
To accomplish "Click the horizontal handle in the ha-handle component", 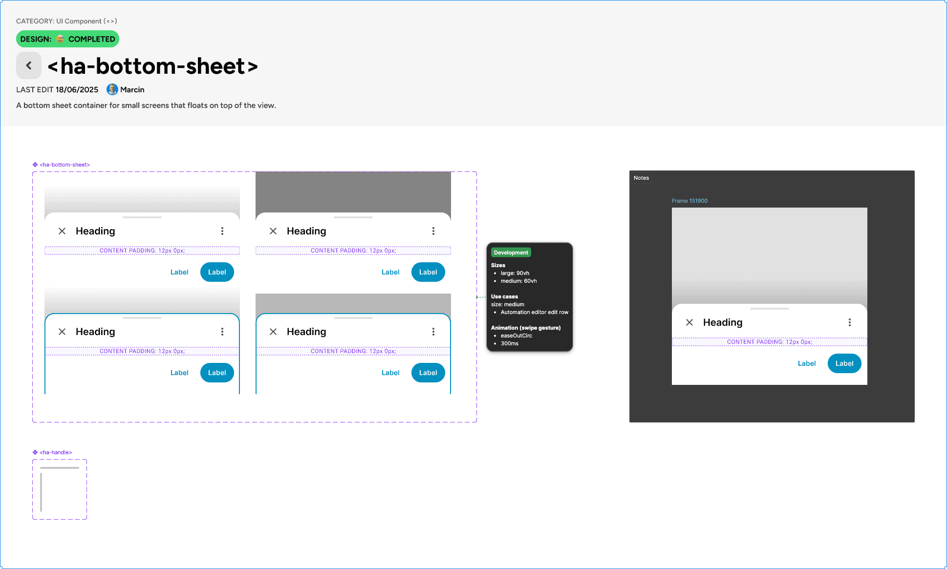I will (60, 468).
